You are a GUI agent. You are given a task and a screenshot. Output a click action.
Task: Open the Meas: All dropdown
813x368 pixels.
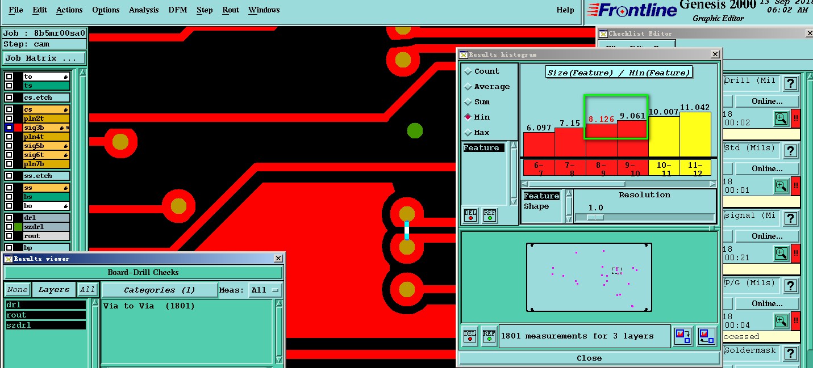pos(265,290)
